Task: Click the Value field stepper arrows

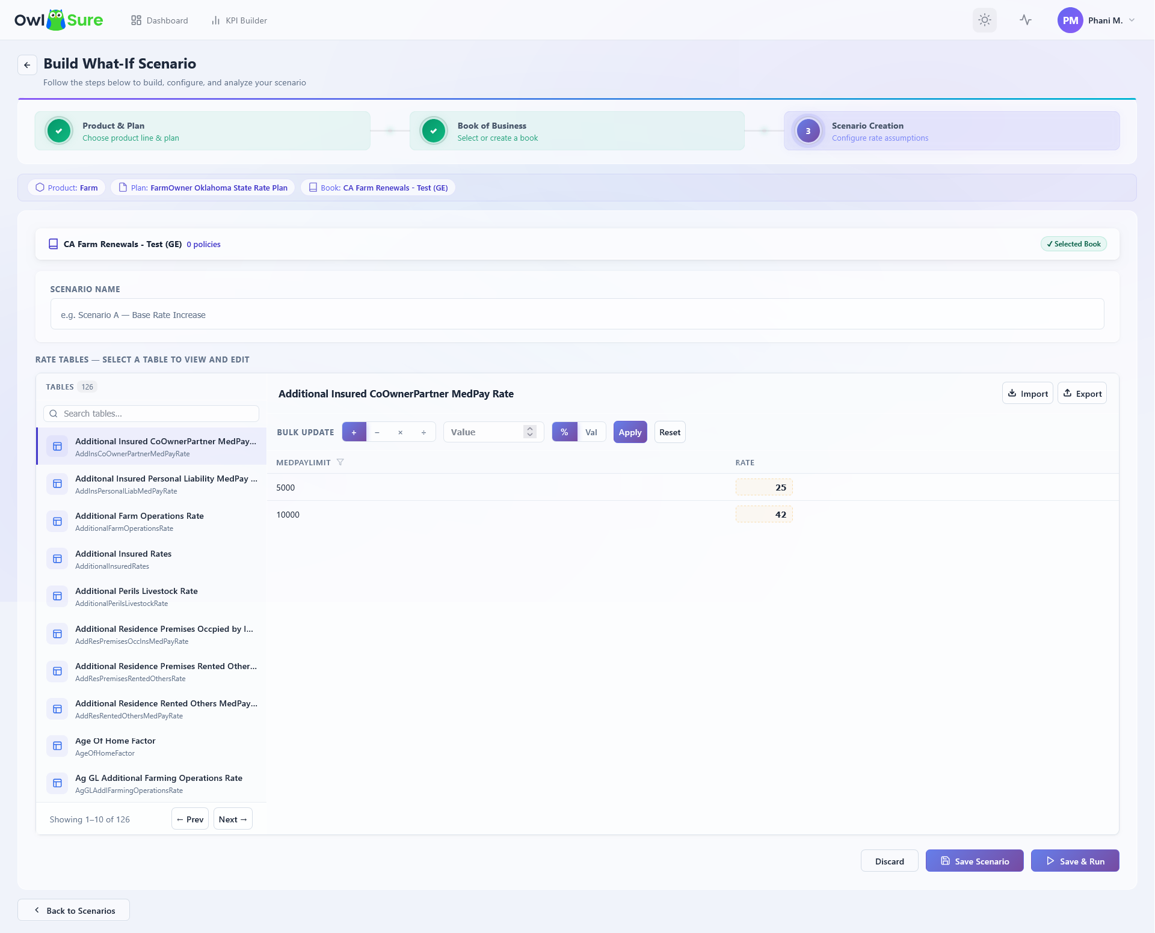Action: coord(529,432)
